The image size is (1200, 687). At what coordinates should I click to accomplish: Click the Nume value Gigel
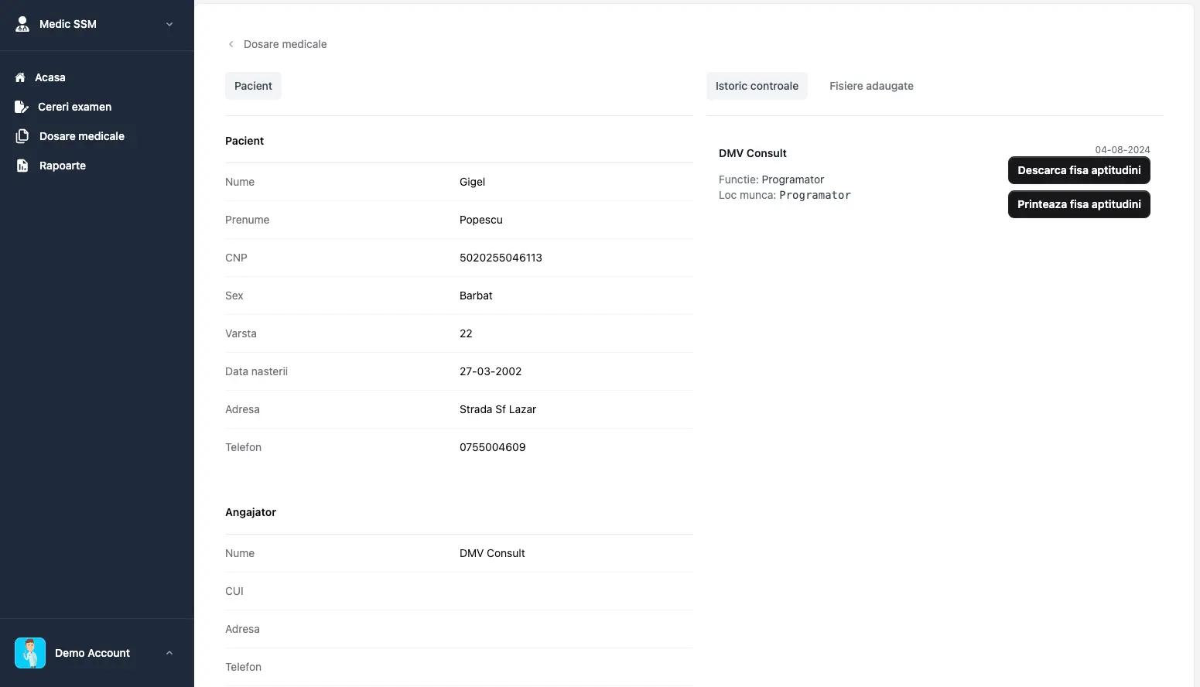[x=472, y=182]
